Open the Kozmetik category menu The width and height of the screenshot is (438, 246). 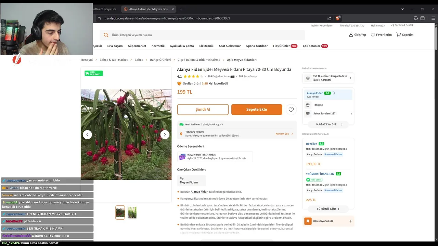coord(158,46)
